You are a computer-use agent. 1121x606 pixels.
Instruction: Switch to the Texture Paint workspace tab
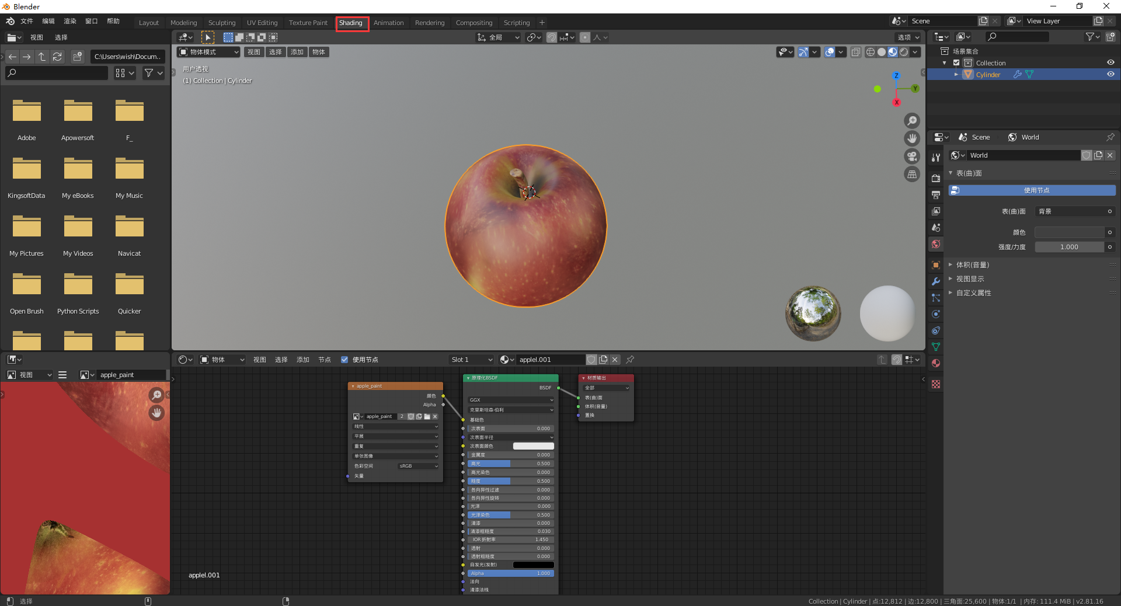(x=308, y=23)
